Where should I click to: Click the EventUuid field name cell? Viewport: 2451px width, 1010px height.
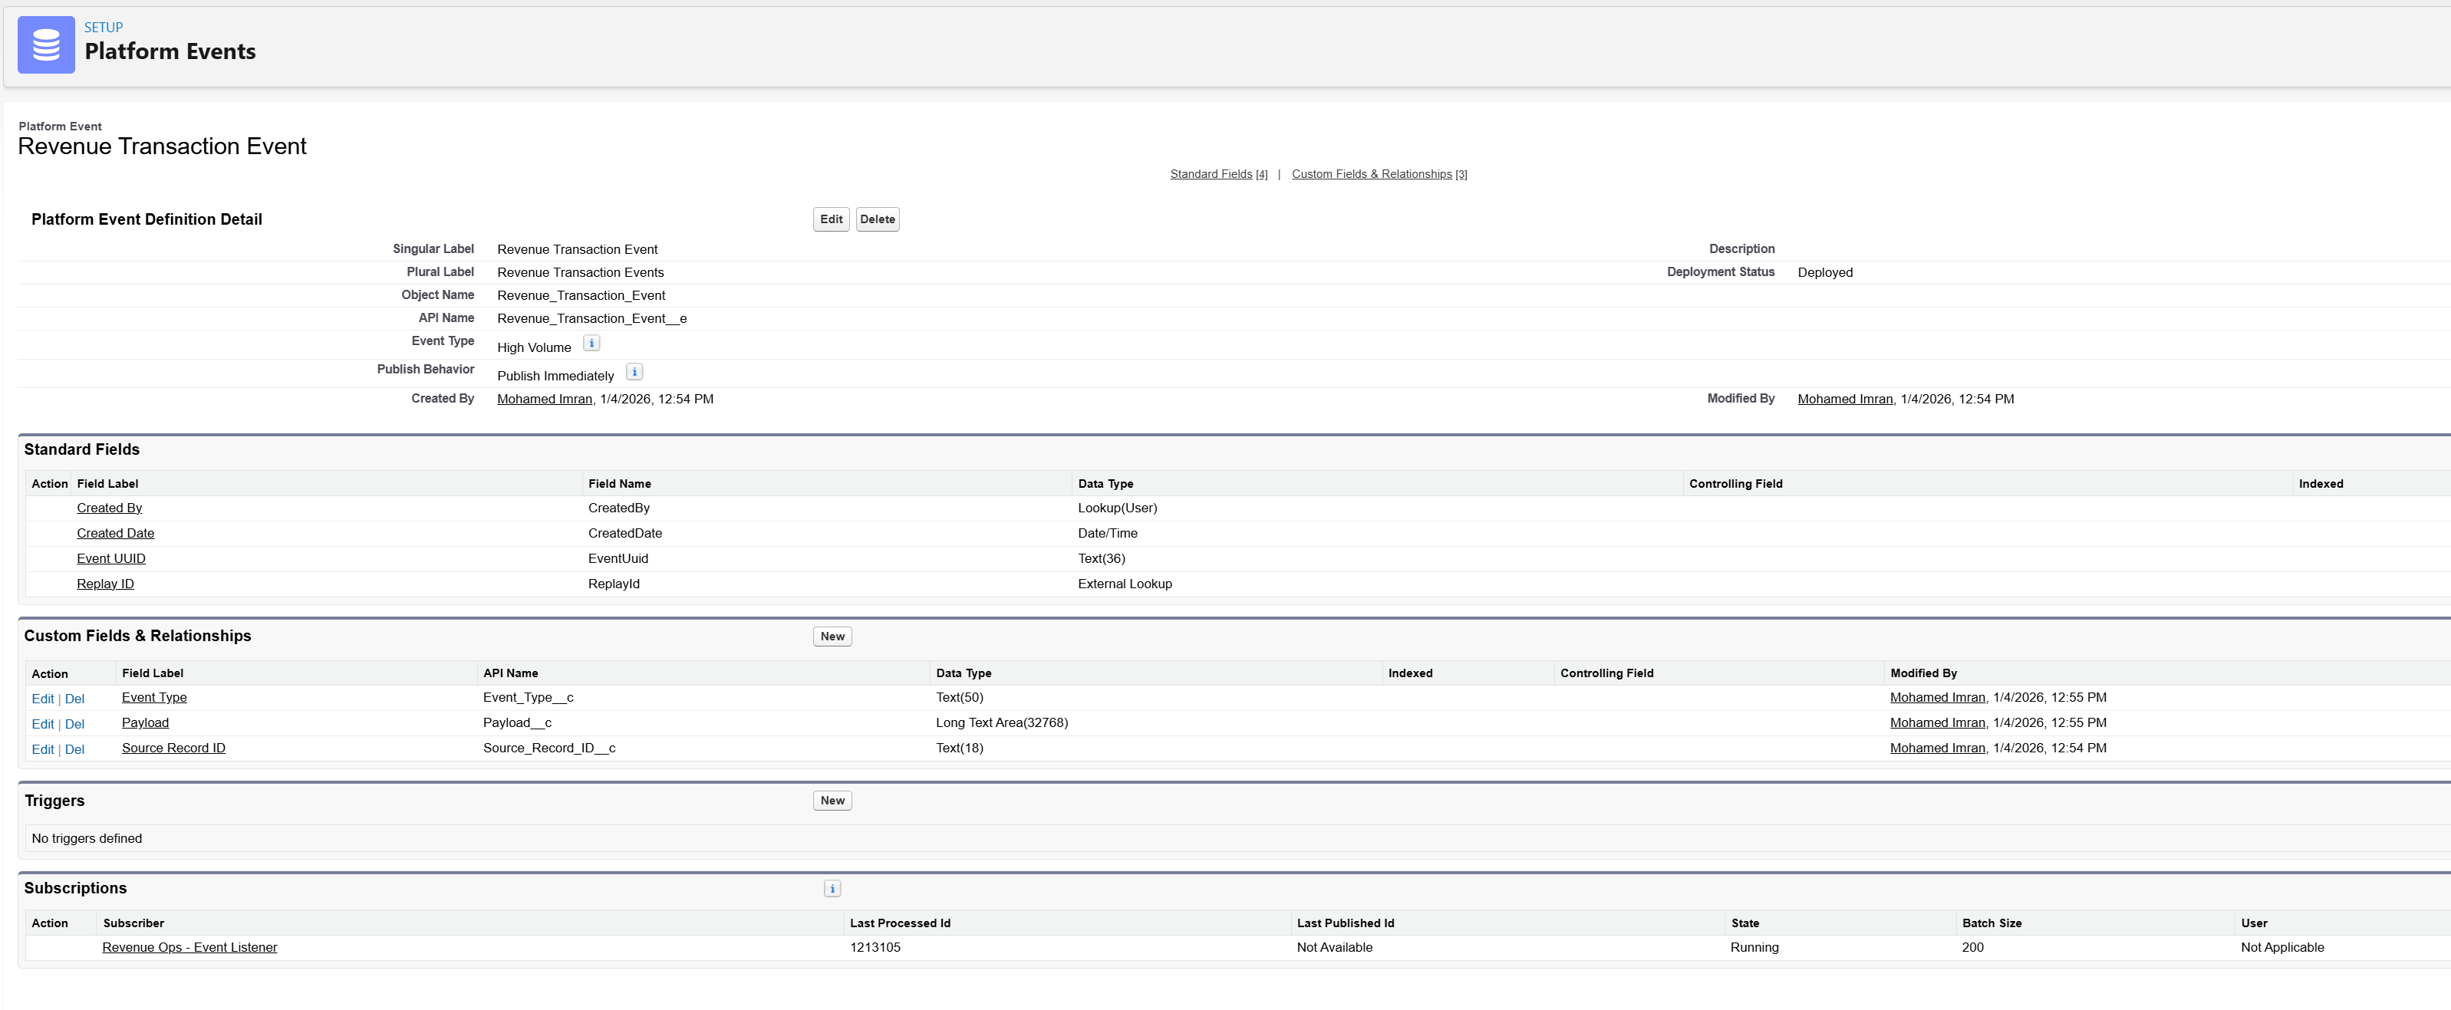618,559
